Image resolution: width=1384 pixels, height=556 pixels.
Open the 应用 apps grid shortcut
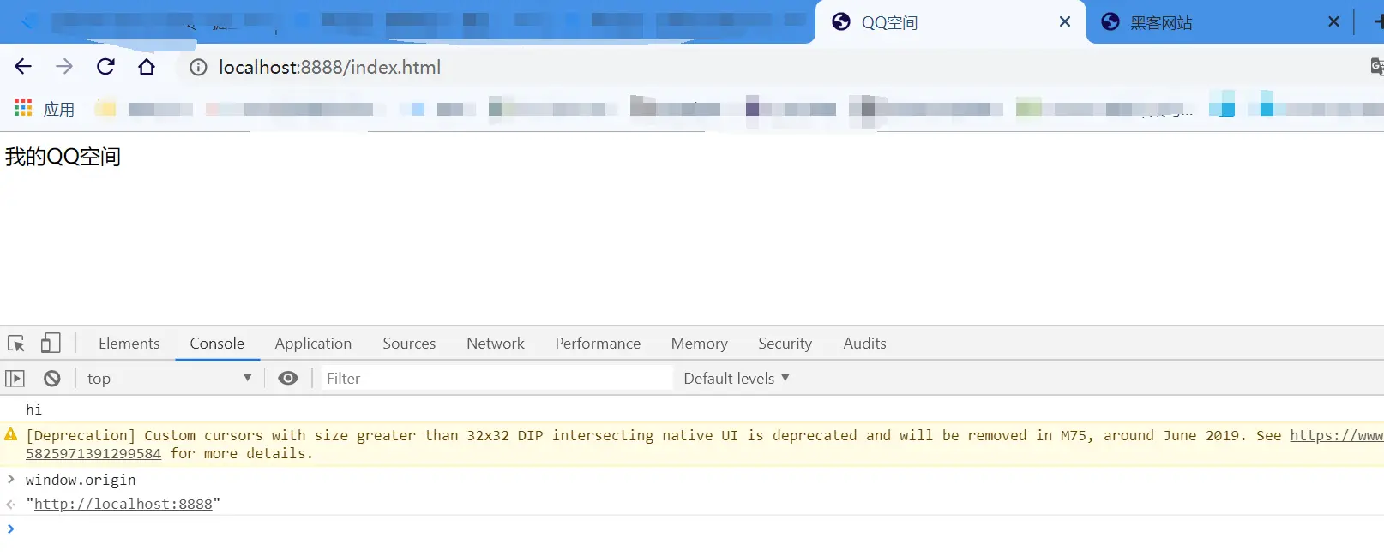pyautogui.click(x=45, y=109)
